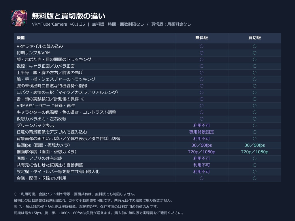295x221 pixels.
Task: Click 買切版 circle for VRMA key registration
Action: point(255,106)
